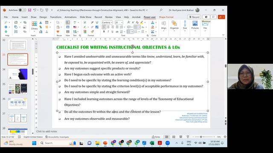Screen dimensions: 273x153
Task: Open the Library gallery in Insert group
Action: pos(34,26)
